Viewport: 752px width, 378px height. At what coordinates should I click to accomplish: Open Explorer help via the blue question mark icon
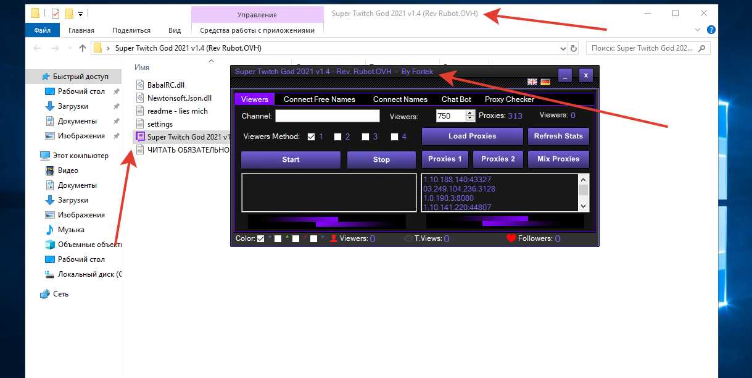pyautogui.click(x=711, y=30)
